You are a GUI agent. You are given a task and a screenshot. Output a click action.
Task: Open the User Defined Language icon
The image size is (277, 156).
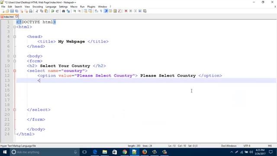(110, 11)
